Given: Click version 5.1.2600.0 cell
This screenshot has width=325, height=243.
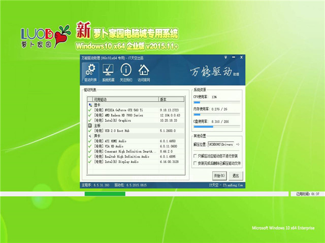Looking at the screenshot, I should click(168, 131).
